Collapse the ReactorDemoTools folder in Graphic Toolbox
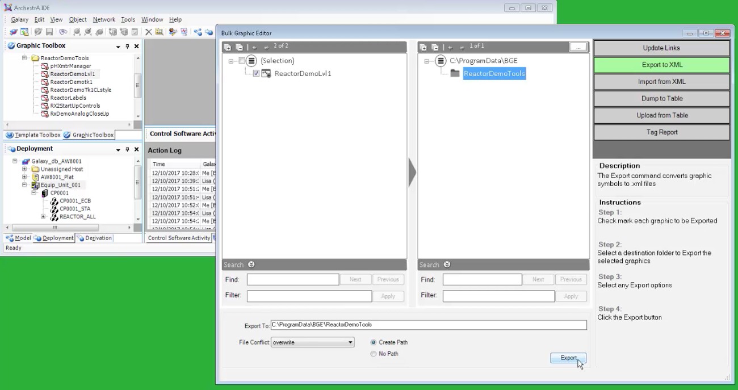The width and height of the screenshot is (738, 390). (x=25, y=58)
